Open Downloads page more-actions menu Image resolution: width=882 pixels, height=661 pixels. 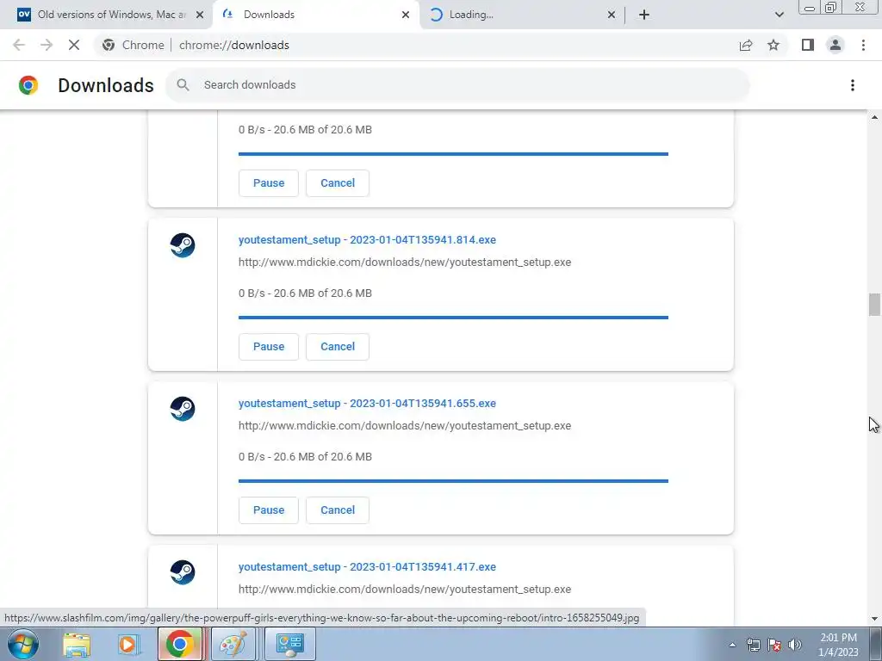853,85
